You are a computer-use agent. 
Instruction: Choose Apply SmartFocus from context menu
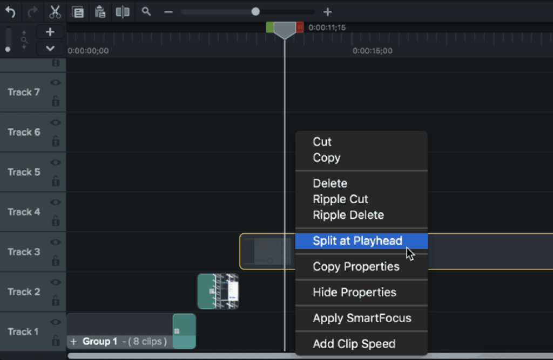(x=362, y=318)
